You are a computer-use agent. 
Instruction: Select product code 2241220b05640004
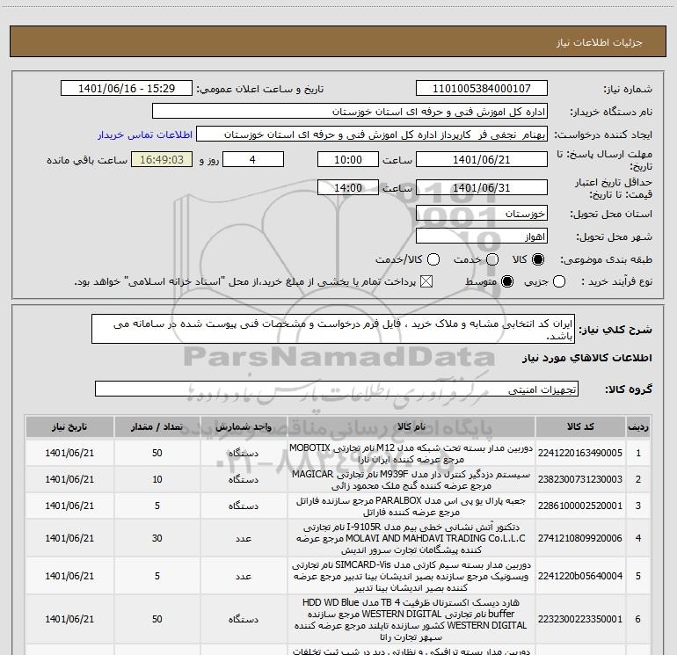[580, 576]
